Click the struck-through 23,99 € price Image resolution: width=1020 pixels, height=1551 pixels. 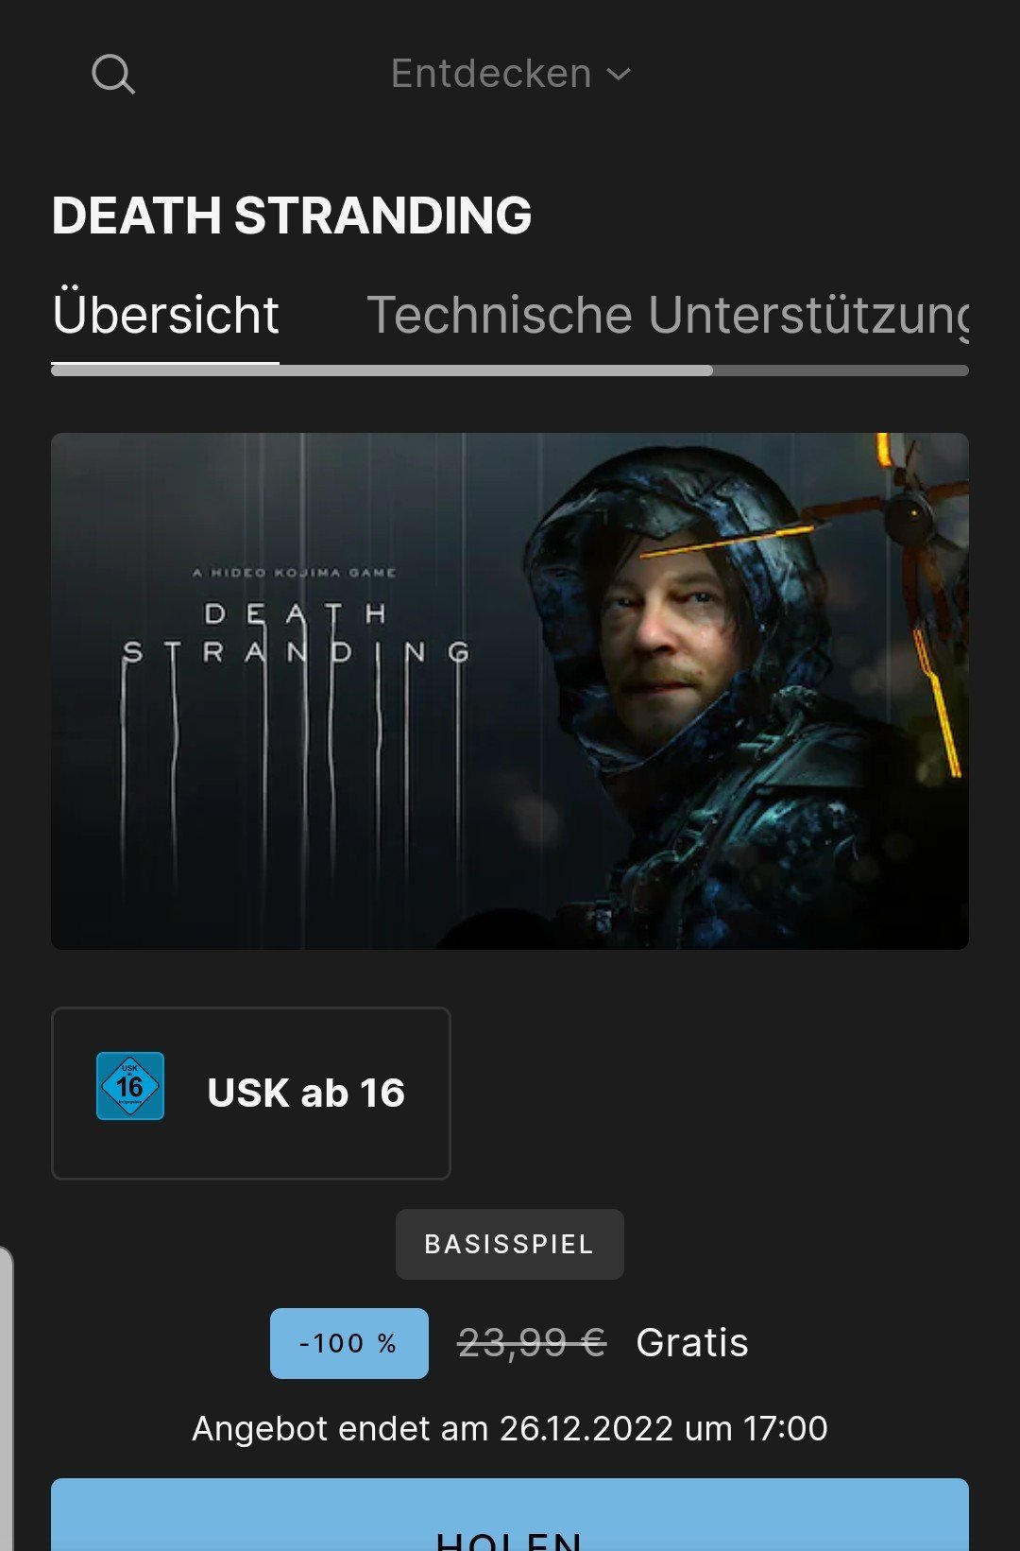tap(532, 1342)
